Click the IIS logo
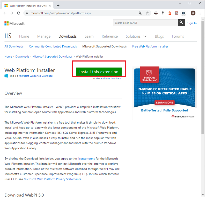Viewport: 207px width, 200px height. pos(8,36)
